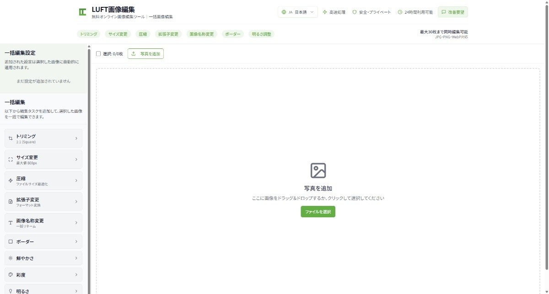Expand the 圧縮 task chevron
This screenshot has width=549, height=294.
pos(76,180)
